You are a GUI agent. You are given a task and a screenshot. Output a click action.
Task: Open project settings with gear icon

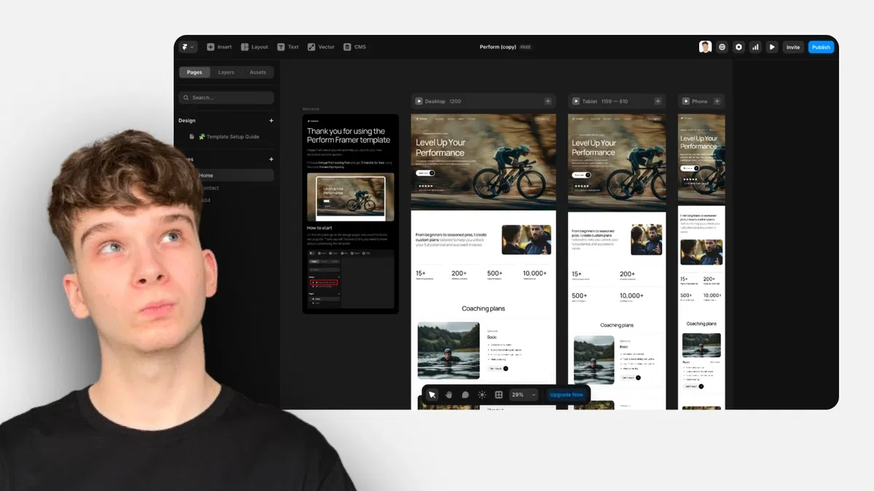[x=739, y=47]
